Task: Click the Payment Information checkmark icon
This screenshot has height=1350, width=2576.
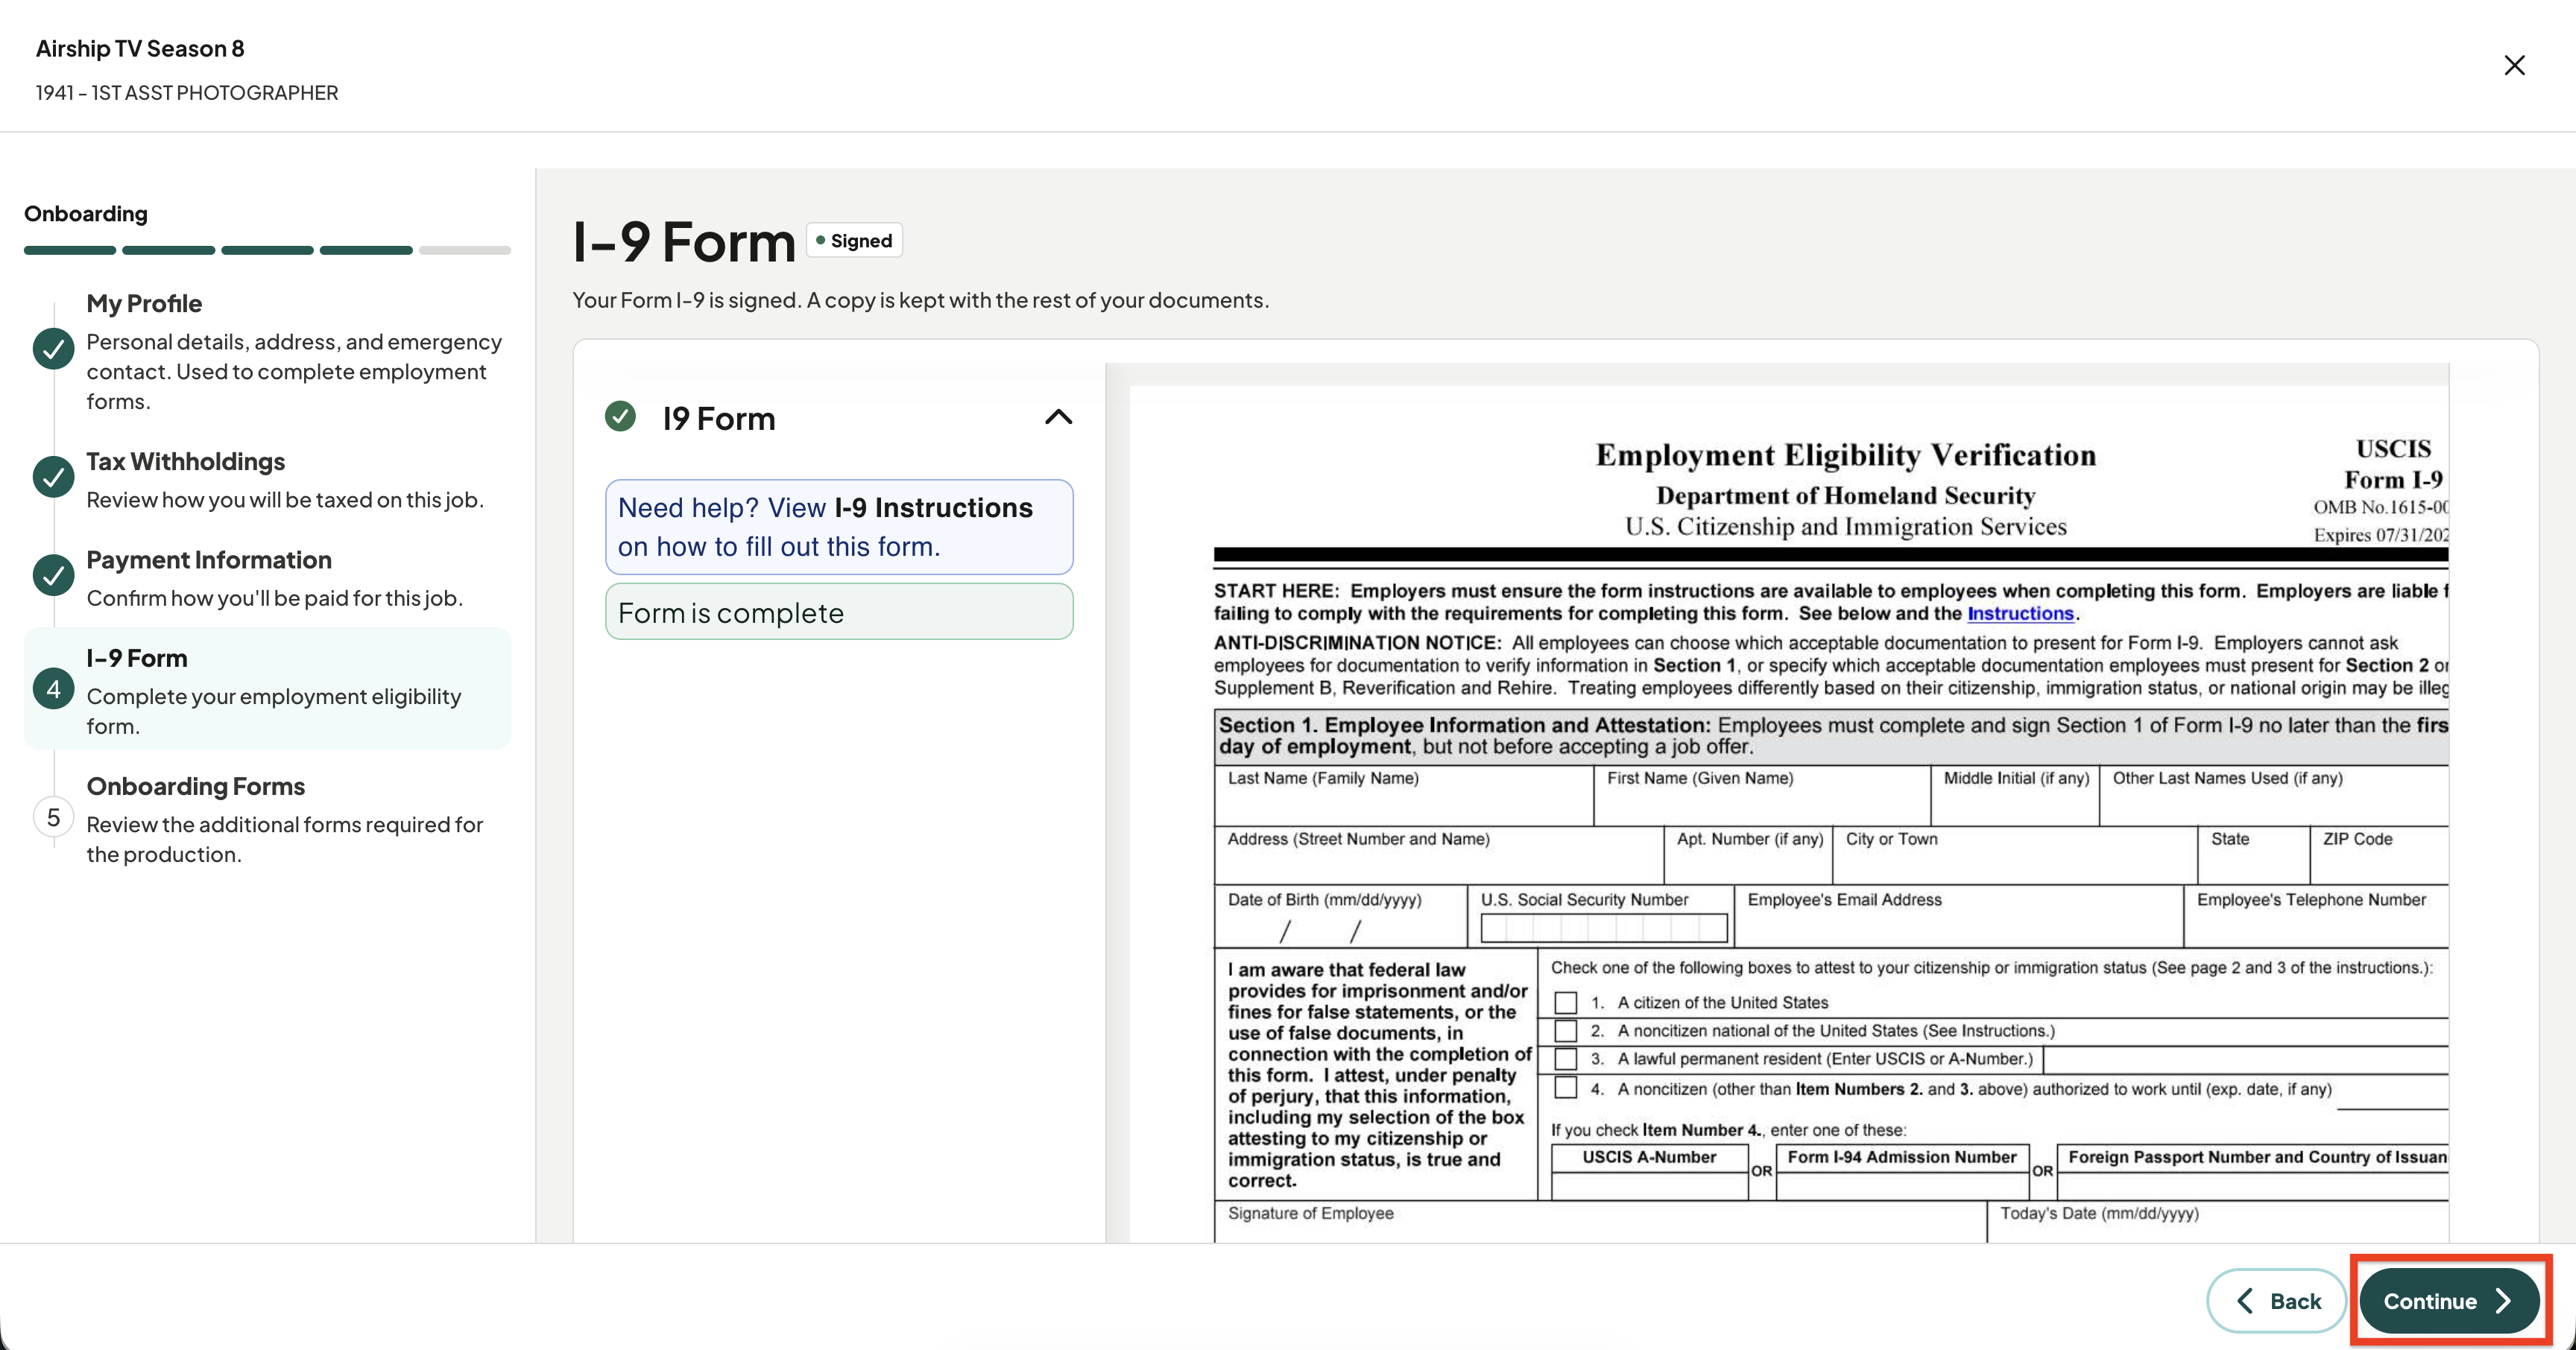Action: click(x=53, y=574)
